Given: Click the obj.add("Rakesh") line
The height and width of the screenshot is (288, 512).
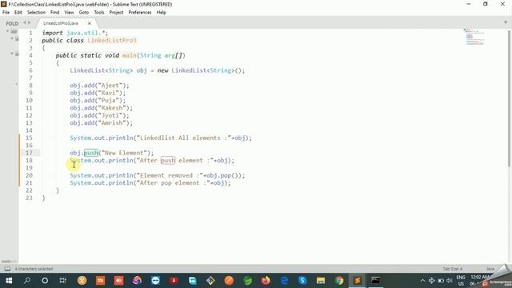Looking at the screenshot, I should click(102, 108).
